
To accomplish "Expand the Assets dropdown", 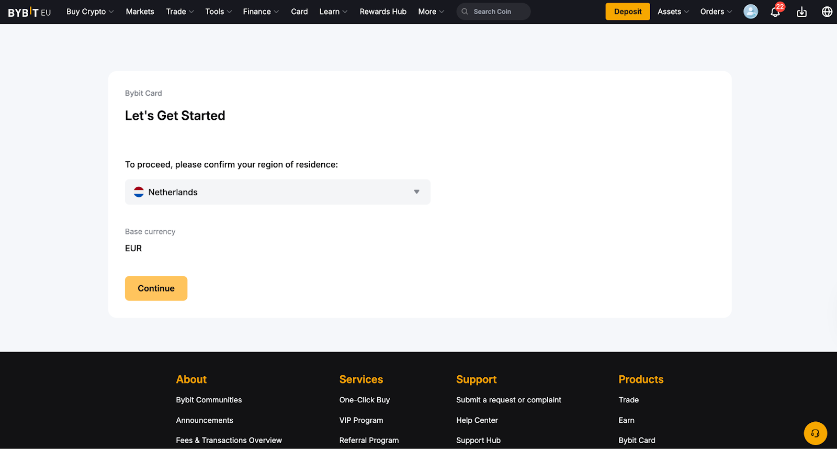I will [673, 12].
